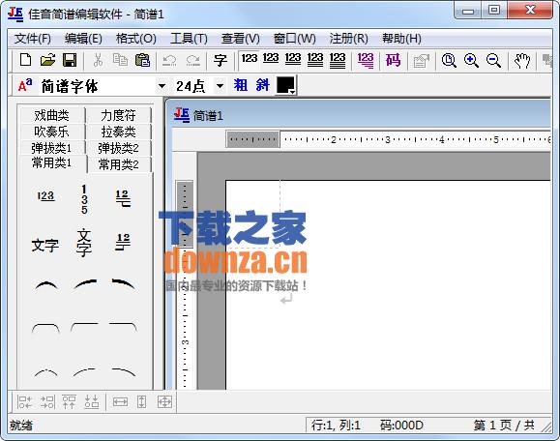The height and width of the screenshot is (441, 560).
Task: Open the 编辑(E) menu
Action: pos(83,39)
